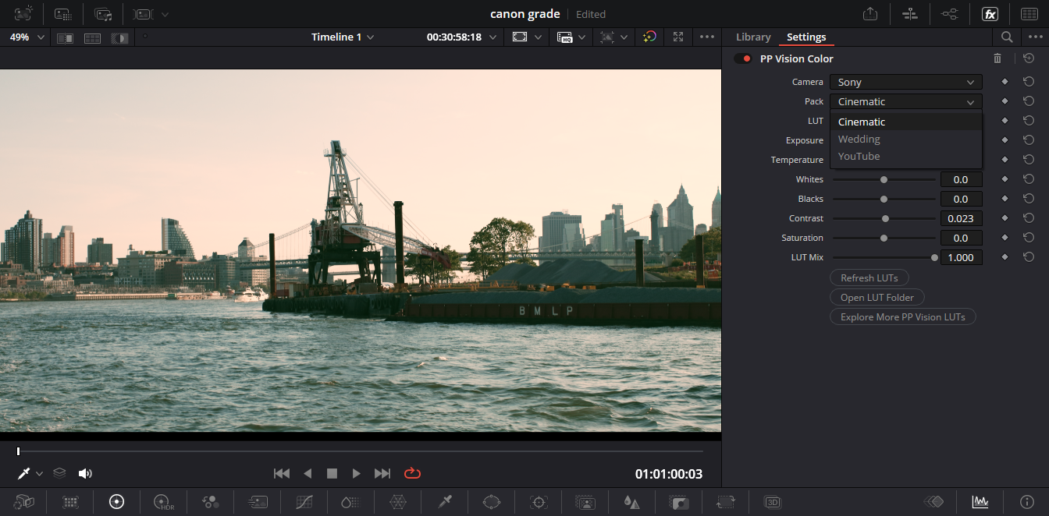
Task: Show the Keyframes panel
Action: click(x=934, y=502)
